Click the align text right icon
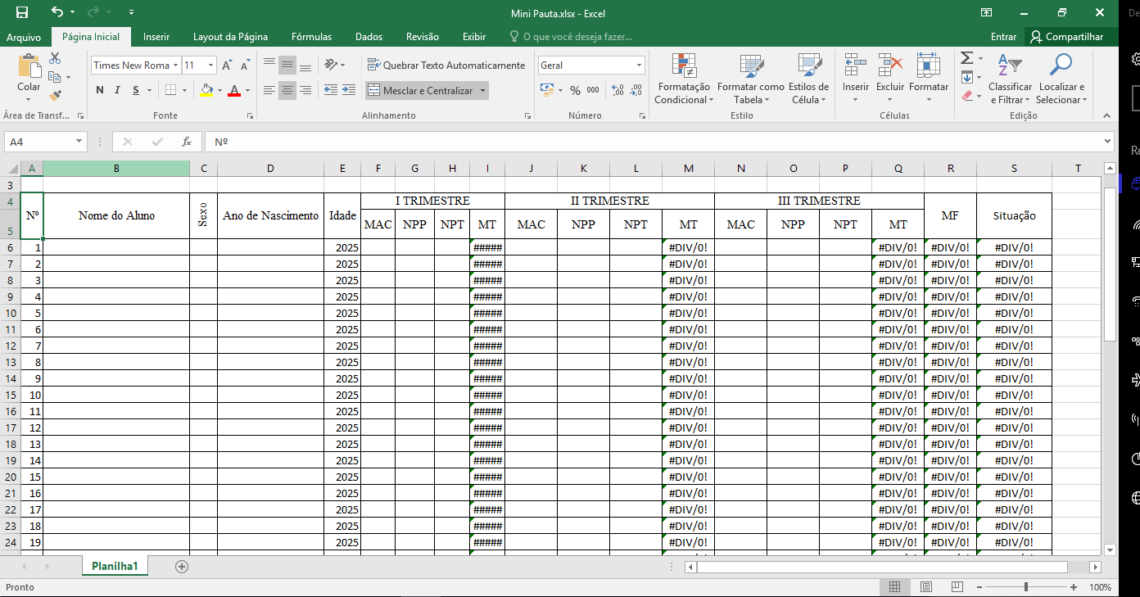 click(305, 90)
